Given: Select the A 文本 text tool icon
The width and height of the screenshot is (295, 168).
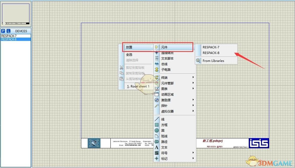Looking at the screenshot, I should point(157,147).
